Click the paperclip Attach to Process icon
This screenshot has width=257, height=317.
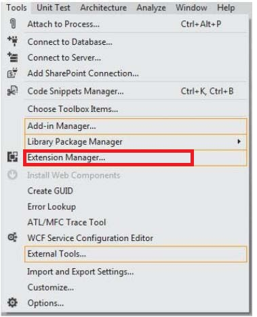[13, 24]
